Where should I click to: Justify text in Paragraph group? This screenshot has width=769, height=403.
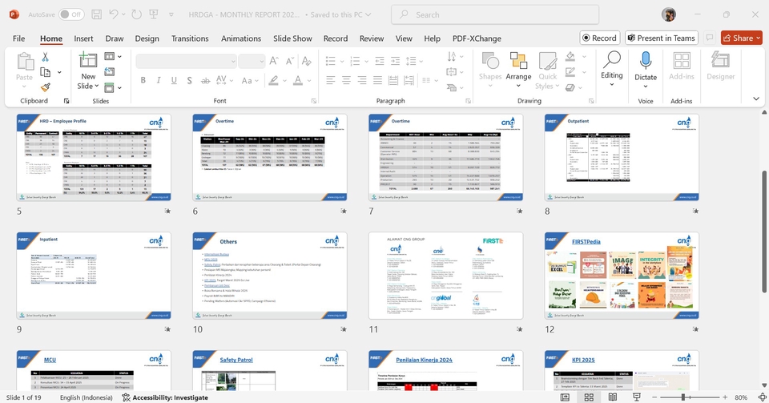click(377, 80)
